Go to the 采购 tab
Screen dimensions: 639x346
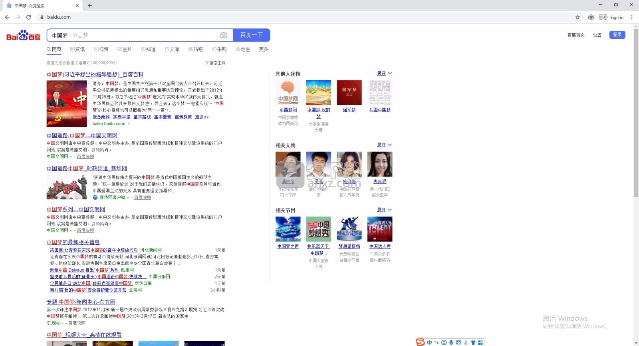(x=219, y=49)
